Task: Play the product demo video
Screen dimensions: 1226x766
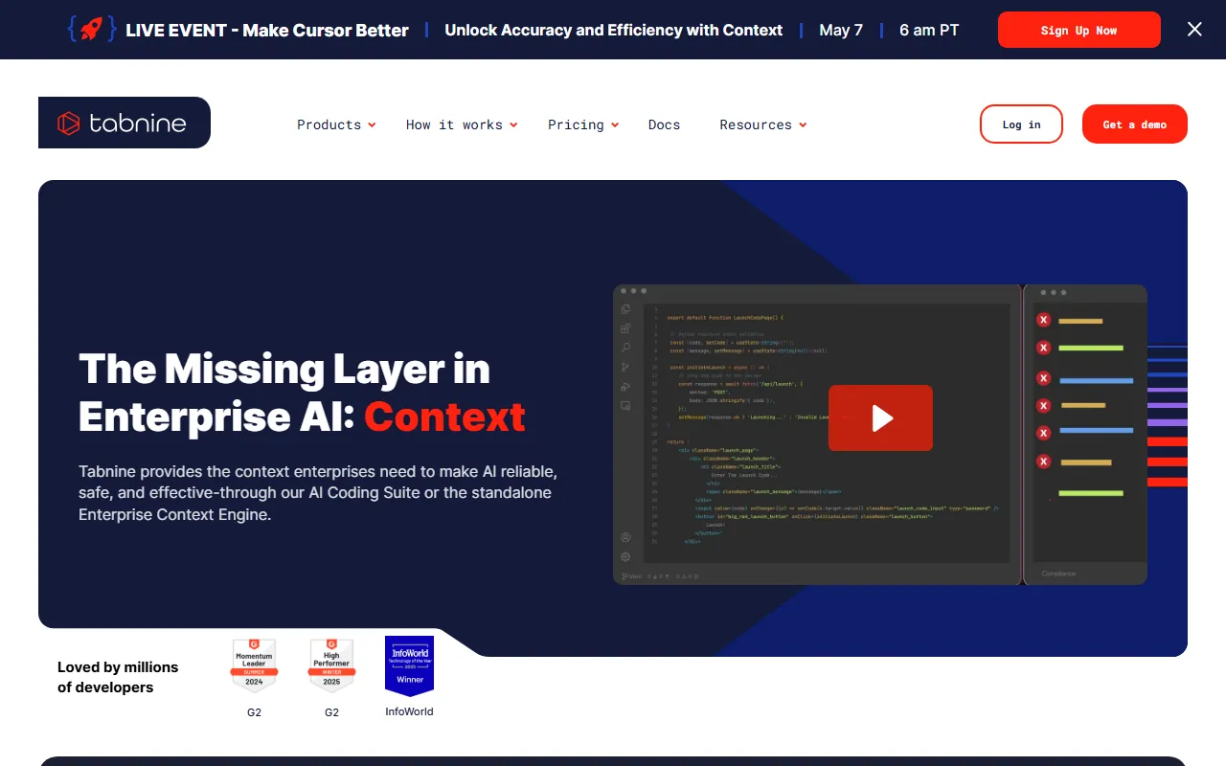Action: tap(880, 417)
